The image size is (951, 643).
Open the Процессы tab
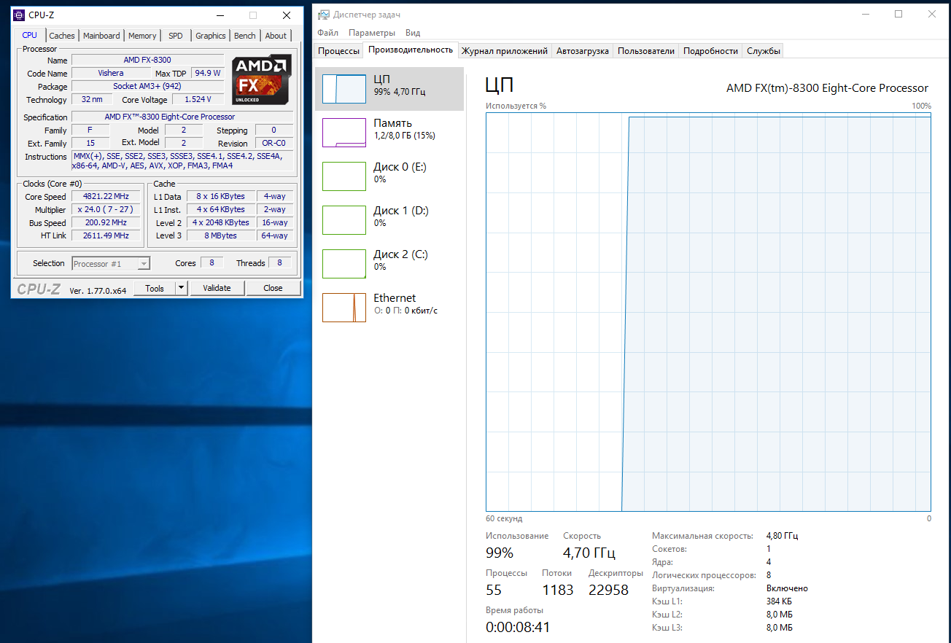coord(339,51)
